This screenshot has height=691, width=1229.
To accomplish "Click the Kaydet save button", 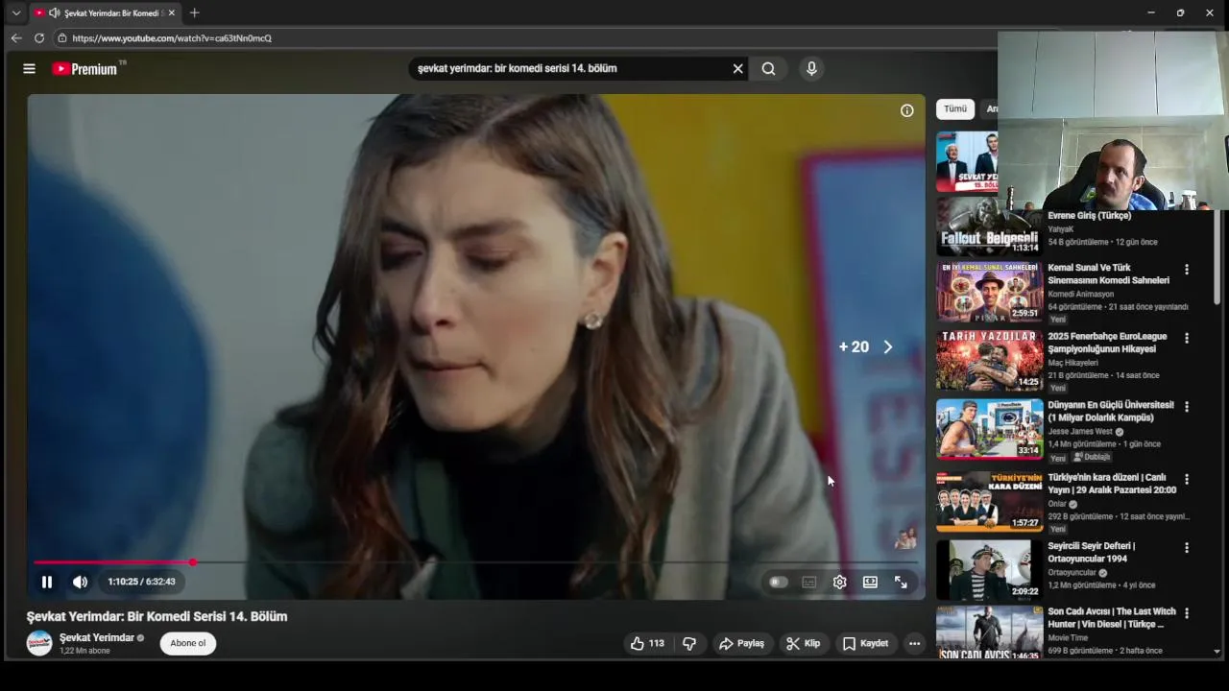I will [x=865, y=643].
